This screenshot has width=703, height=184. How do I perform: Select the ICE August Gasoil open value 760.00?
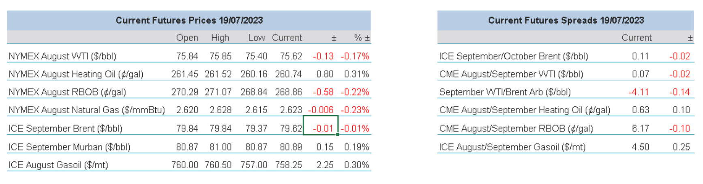[x=184, y=165]
